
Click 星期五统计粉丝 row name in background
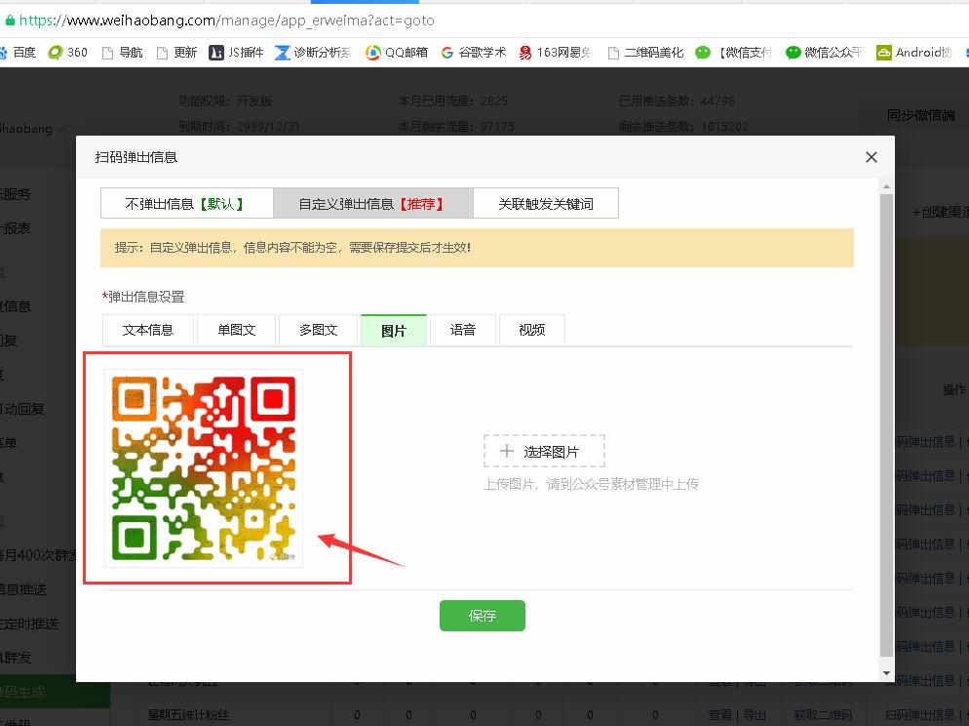pyautogui.click(x=188, y=715)
